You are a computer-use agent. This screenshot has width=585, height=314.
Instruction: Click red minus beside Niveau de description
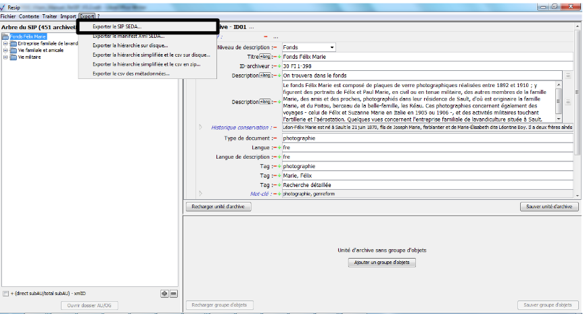click(x=274, y=47)
